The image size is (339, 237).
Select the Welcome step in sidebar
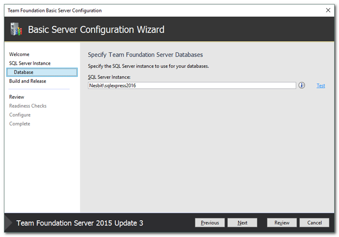[x=19, y=54]
